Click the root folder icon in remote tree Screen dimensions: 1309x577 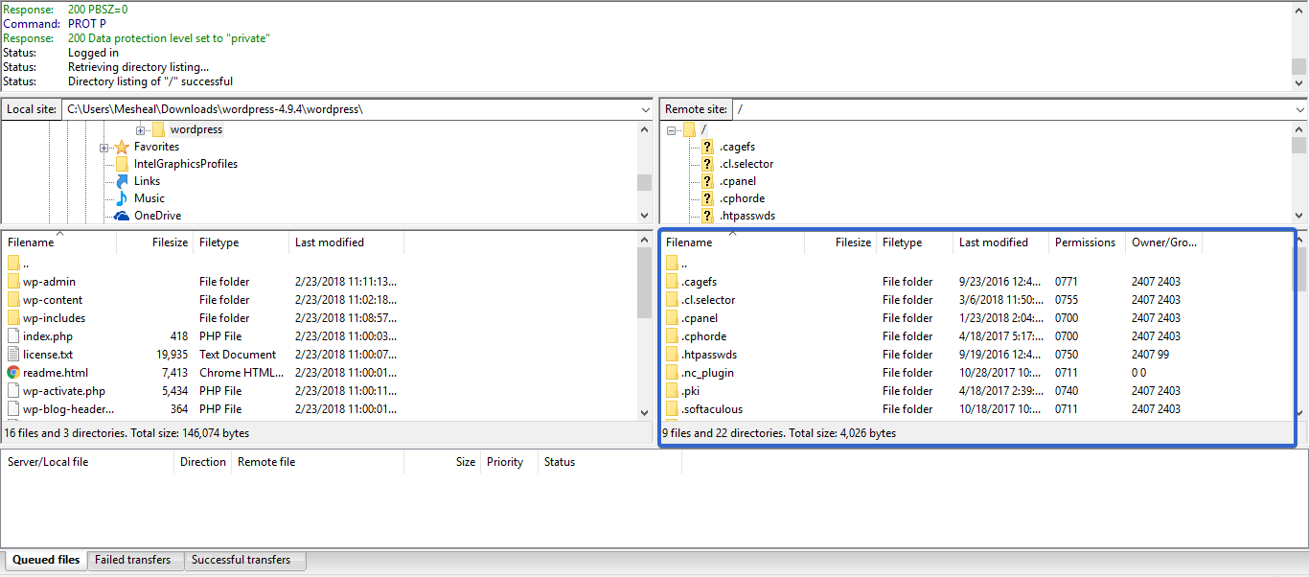click(689, 129)
